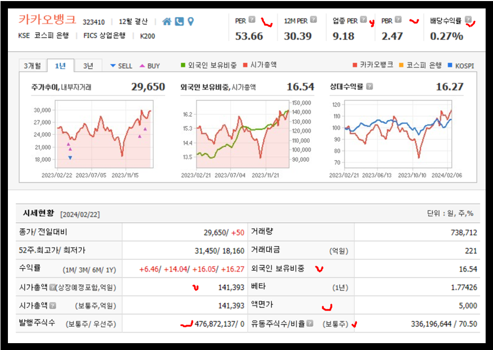
Task: Click the 단위 : 원, 주,% unit note
Action: [450, 213]
